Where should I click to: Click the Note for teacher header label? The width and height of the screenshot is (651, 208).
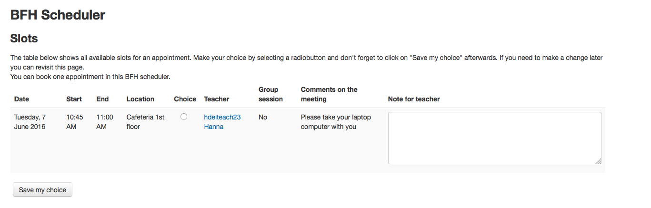click(x=414, y=99)
